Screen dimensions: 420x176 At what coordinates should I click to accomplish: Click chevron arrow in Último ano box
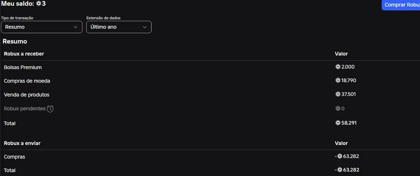145,27
